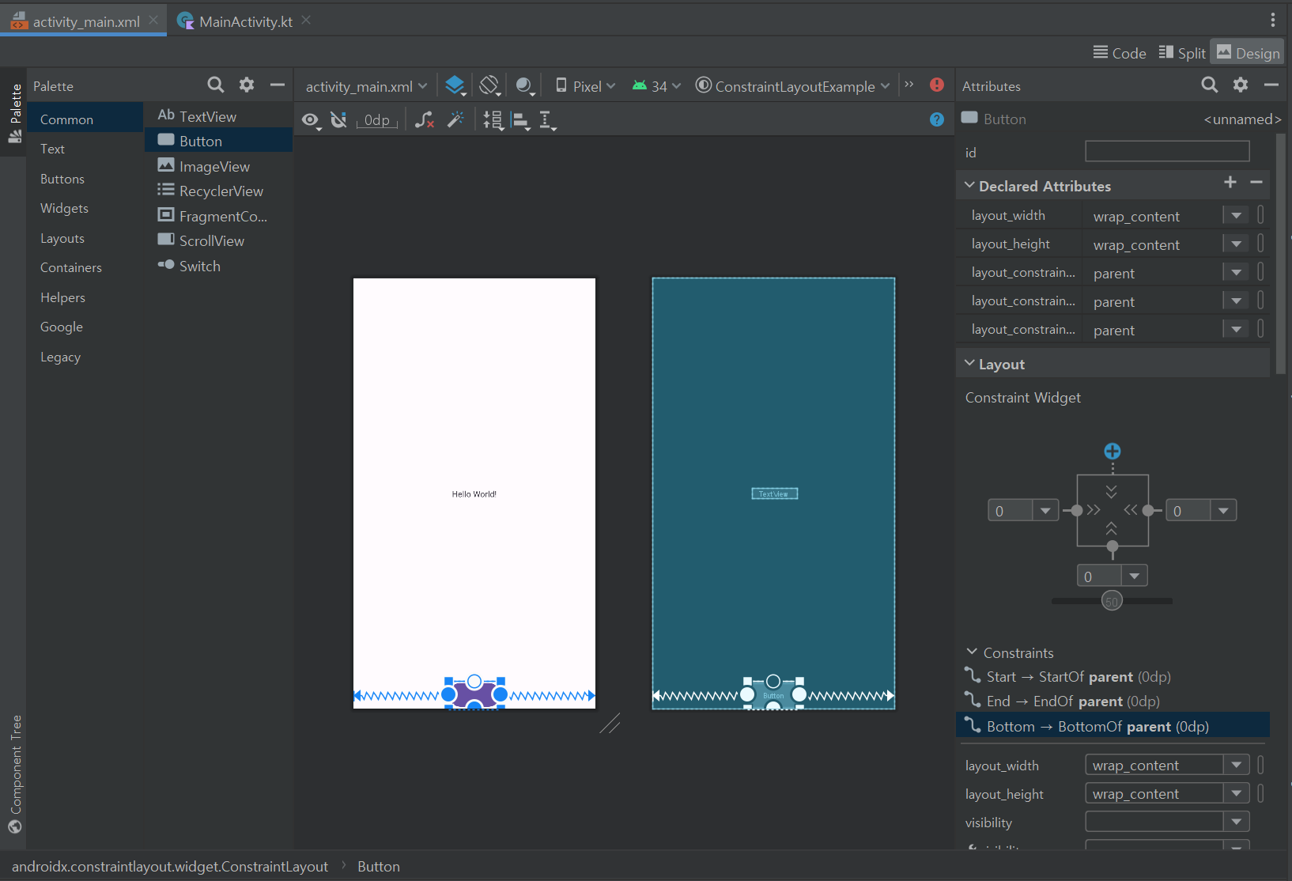Collapse Layout section
Screen dimensions: 1292x881
(x=969, y=363)
